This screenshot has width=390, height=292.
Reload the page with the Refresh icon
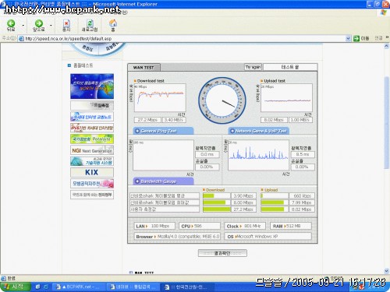coord(90,26)
